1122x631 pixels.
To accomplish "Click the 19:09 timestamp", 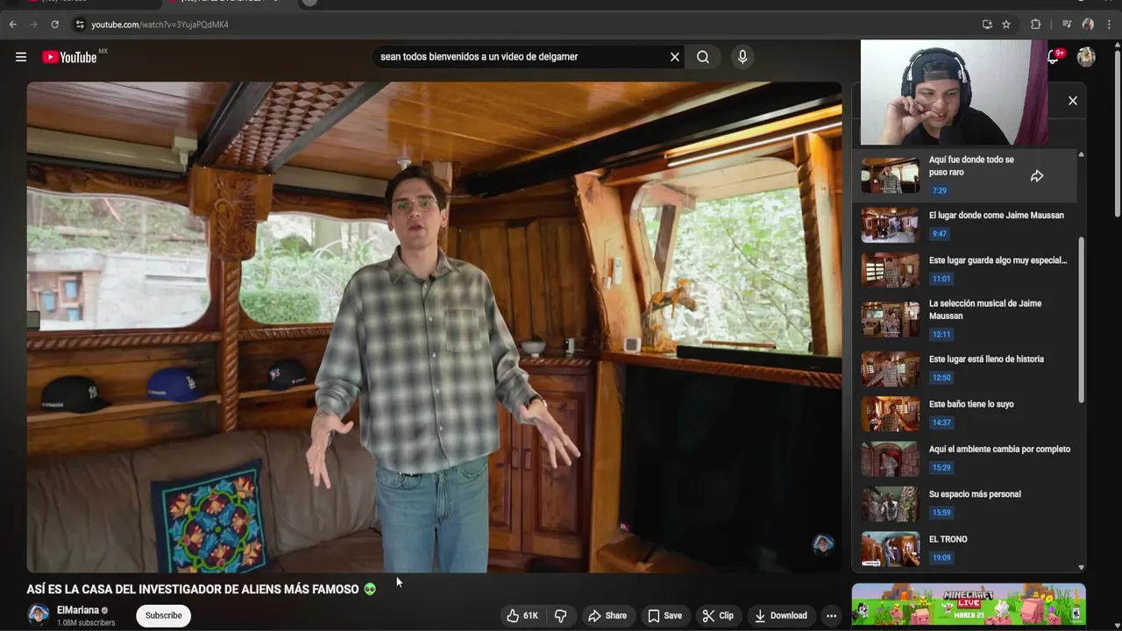I will 941,557.
